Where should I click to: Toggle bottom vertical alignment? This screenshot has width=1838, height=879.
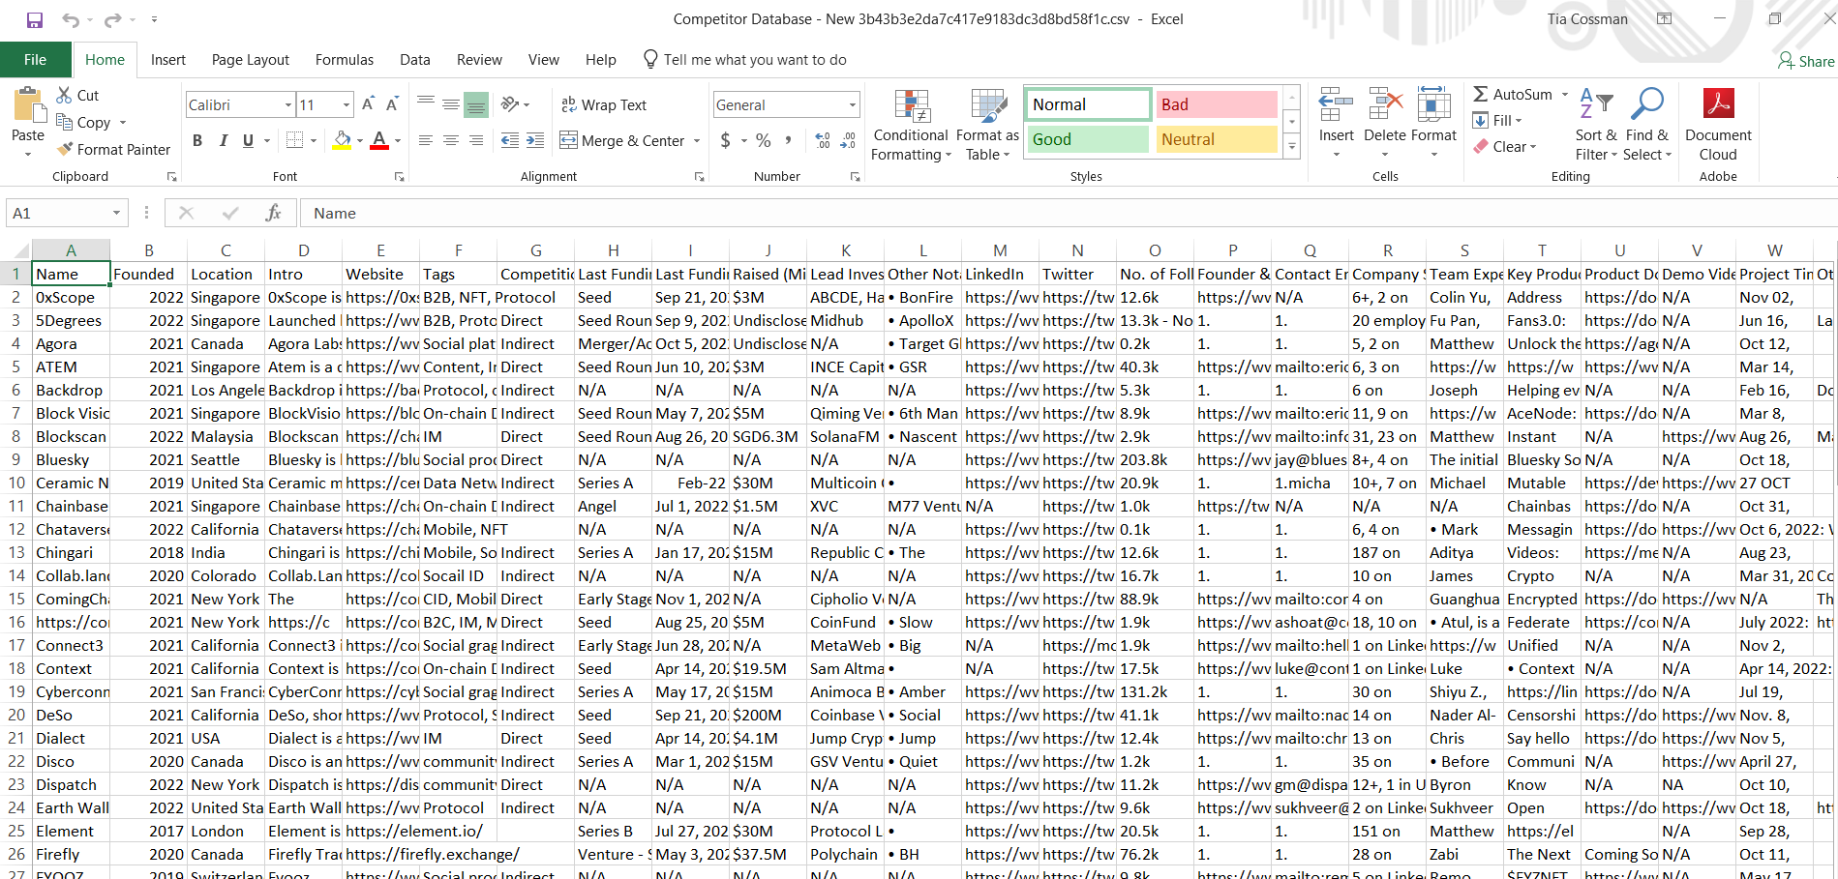(476, 104)
